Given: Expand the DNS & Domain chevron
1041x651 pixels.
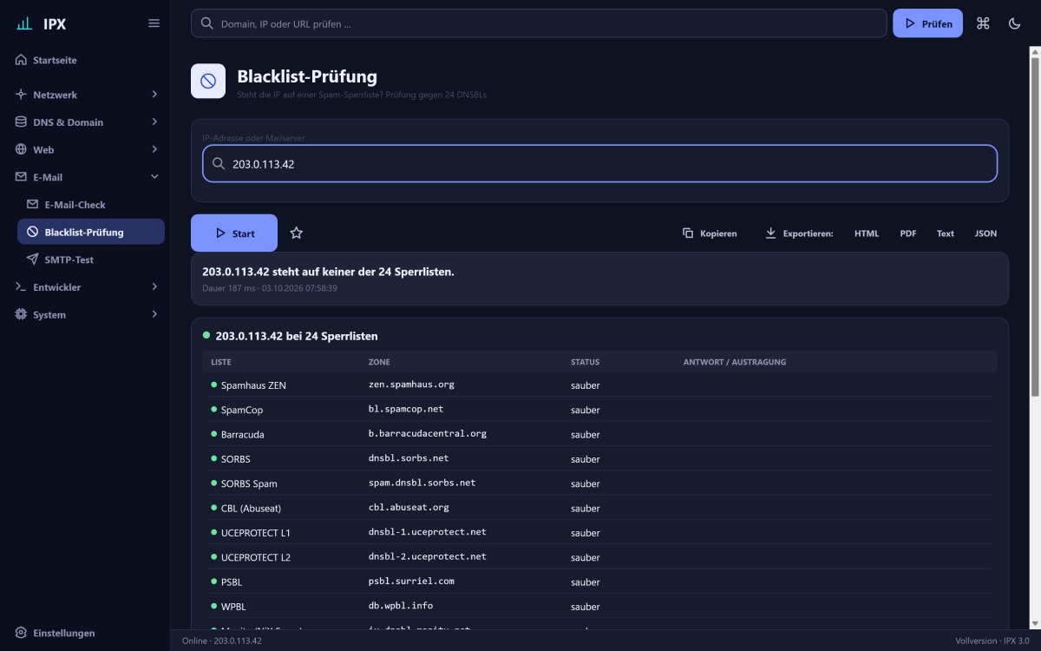Looking at the screenshot, I should click(154, 122).
